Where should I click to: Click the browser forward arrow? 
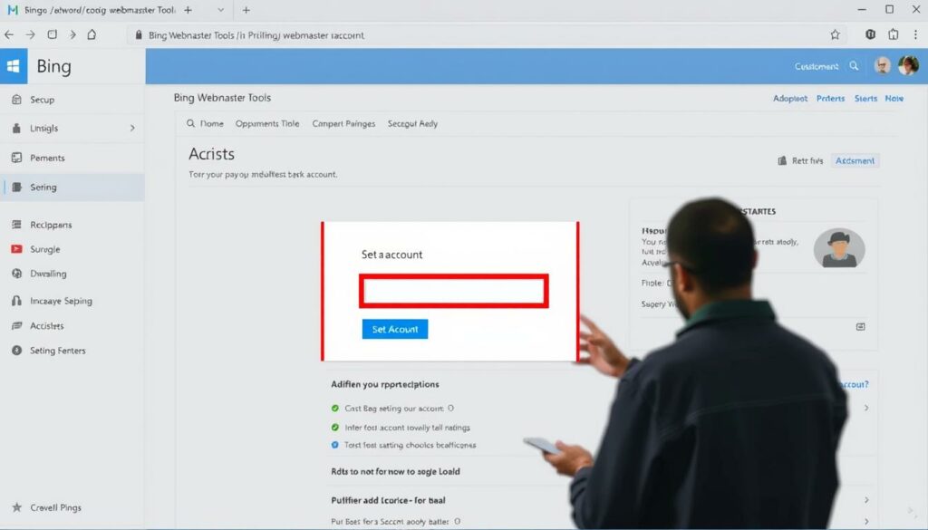click(x=30, y=35)
